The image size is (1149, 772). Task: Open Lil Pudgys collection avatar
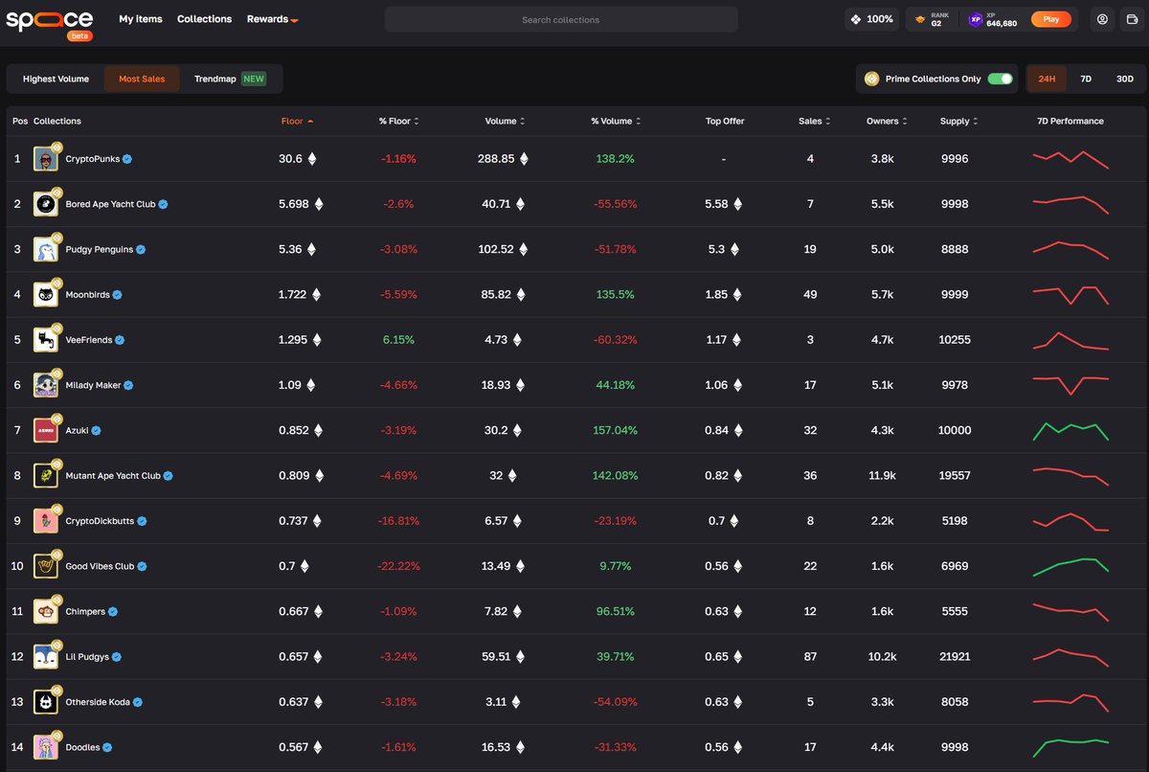(46, 656)
